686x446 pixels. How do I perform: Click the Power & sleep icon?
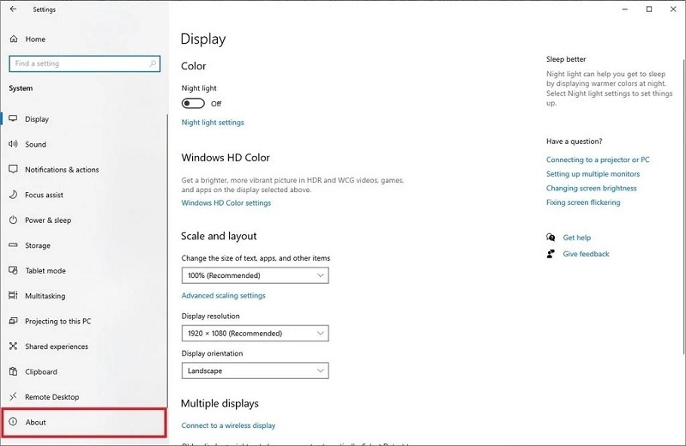coord(14,220)
